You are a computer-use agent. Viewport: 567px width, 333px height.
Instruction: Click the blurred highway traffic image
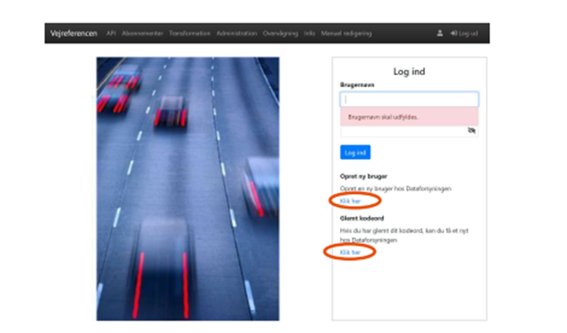188,188
